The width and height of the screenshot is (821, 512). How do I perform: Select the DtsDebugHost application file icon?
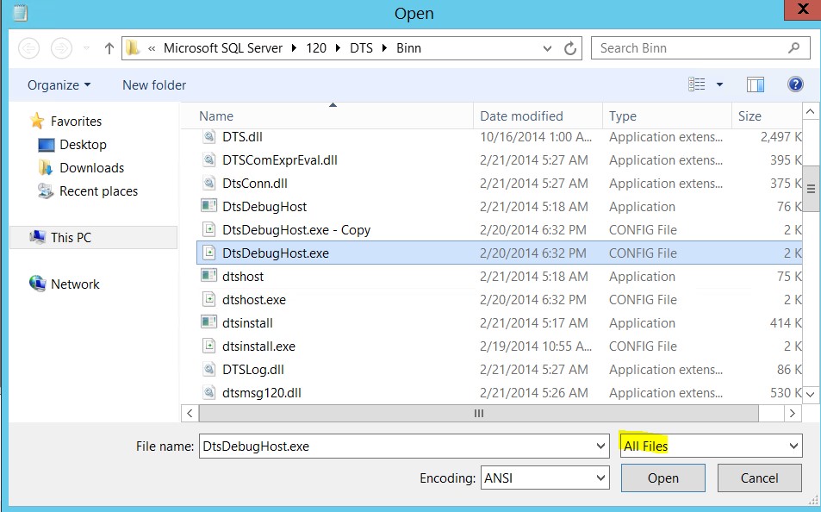(x=208, y=207)
